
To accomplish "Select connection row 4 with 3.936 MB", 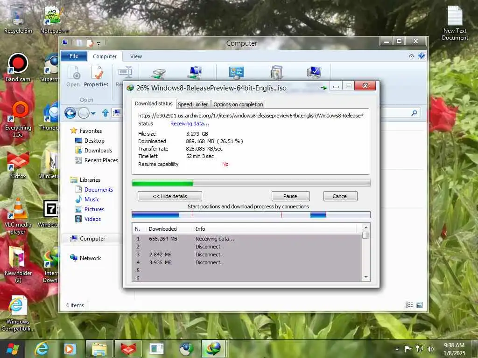I will click(x=247, y=262).
